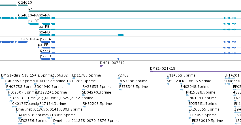This screenshot has width=241, height=125.
Task: Select the SD04940.3prime EST label
Action: pyautogui.click(x=97, y=92)
